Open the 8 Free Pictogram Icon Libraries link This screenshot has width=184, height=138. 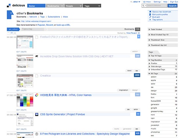pos(85,134)
